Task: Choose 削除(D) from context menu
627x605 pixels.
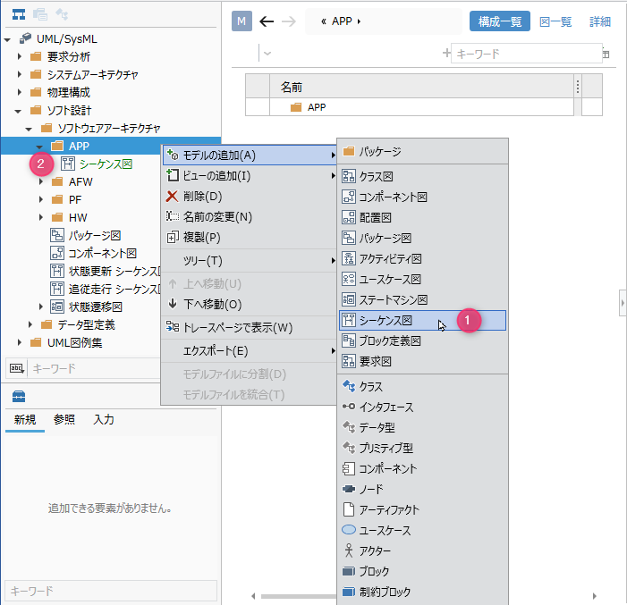Action: click(x=250, y=197)
